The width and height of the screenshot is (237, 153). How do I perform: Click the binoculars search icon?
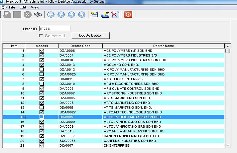coord(38,15)
